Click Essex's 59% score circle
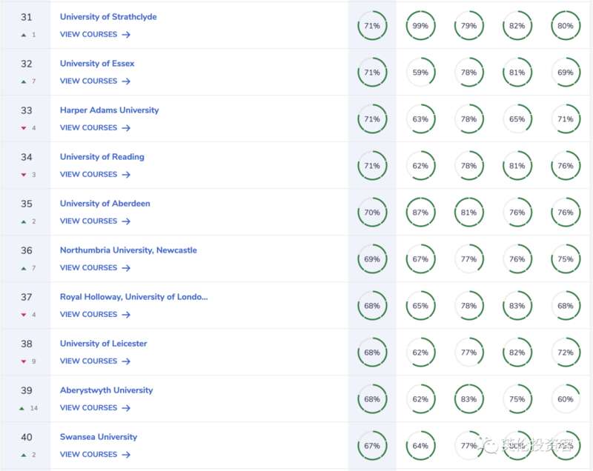 [420, 73]
